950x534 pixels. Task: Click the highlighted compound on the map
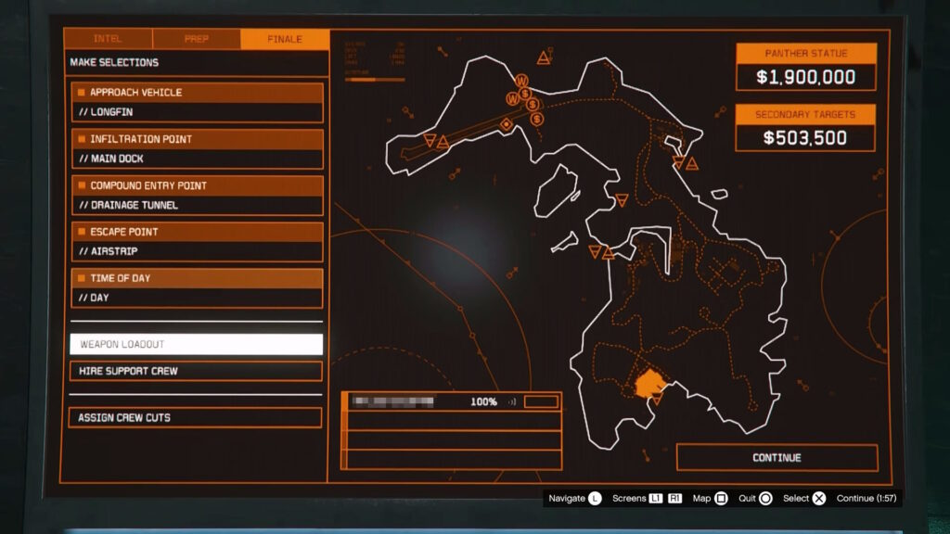point(648,383)
